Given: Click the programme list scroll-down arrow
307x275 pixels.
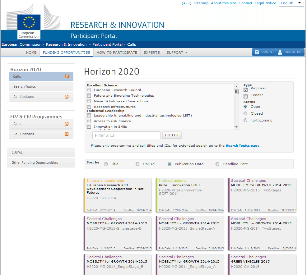Looking at the screenshot, I should [236, 127].
